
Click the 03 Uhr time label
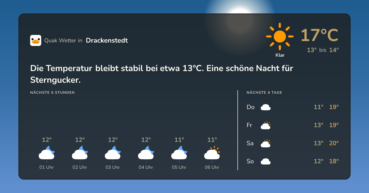tap(113, 167)
